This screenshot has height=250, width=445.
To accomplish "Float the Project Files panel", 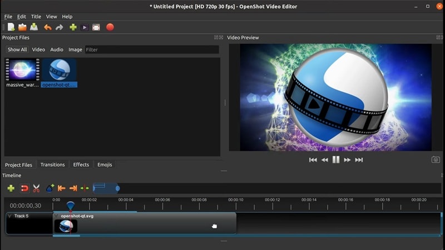I will (x=216, y=37).
